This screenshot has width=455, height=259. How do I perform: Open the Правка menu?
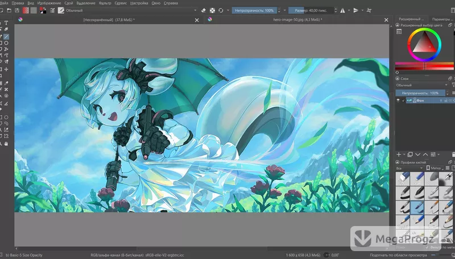click(x=18, y=3)
